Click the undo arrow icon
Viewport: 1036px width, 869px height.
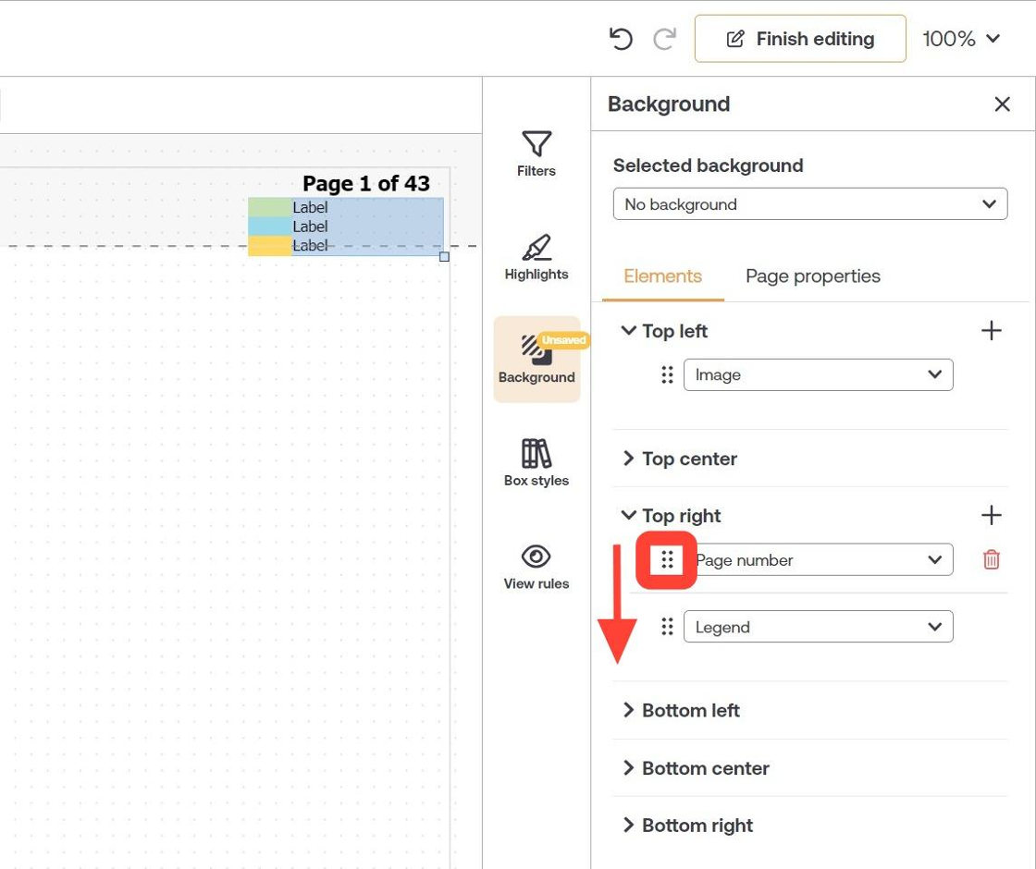pos(621,39)
